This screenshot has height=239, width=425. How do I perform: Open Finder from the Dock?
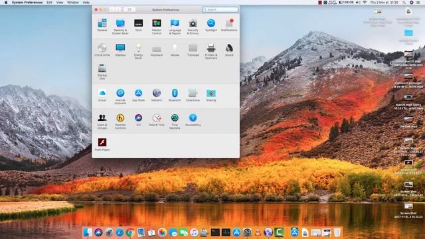pos(88,232)
